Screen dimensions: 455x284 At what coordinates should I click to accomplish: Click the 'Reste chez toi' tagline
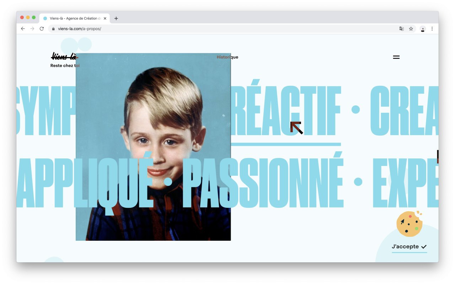65,66
